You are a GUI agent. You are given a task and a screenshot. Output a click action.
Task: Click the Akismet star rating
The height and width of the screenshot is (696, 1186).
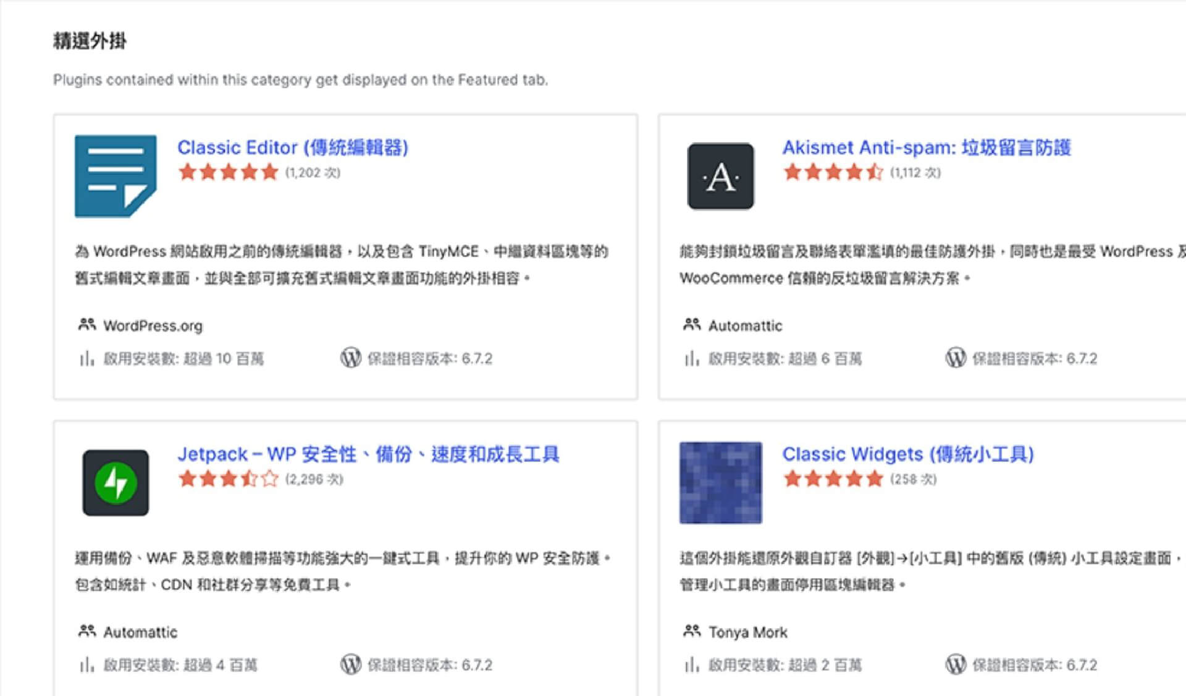pyautogui.click(x=833, y=172)
